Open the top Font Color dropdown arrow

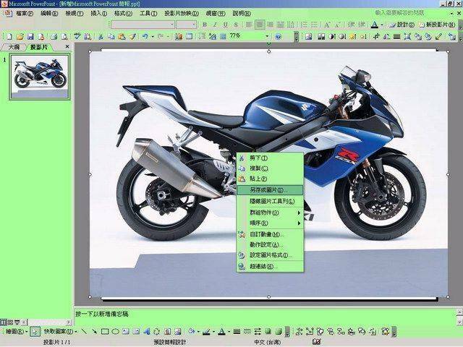pyautogui.click(x=382, y=25)
